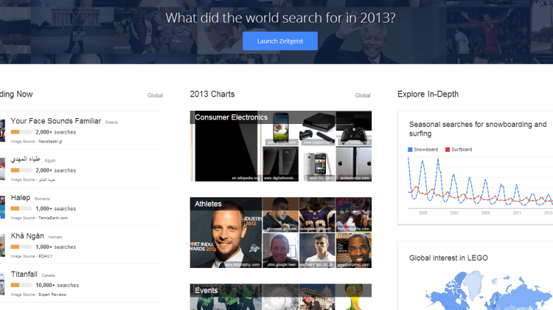Open the Halep trending search
The image size is (553, 310).
21,198
